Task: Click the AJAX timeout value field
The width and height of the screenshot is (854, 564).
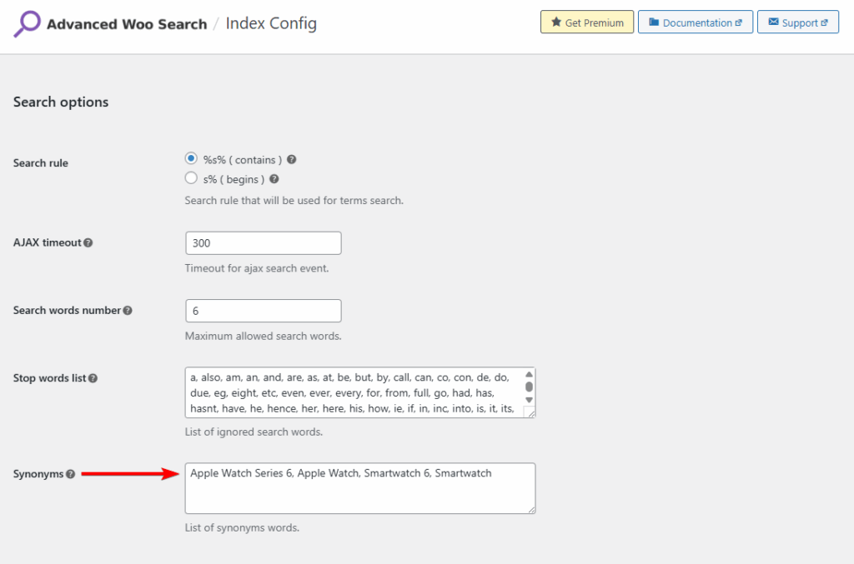Action: point(263,242)
